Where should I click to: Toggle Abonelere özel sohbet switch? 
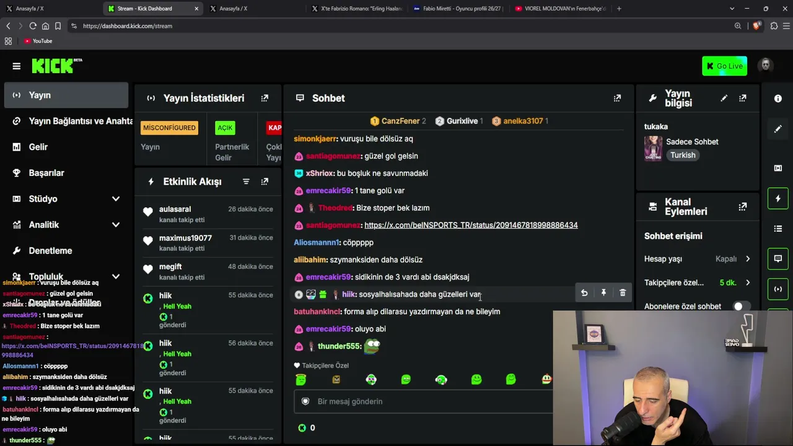click(x=741, y=306)
